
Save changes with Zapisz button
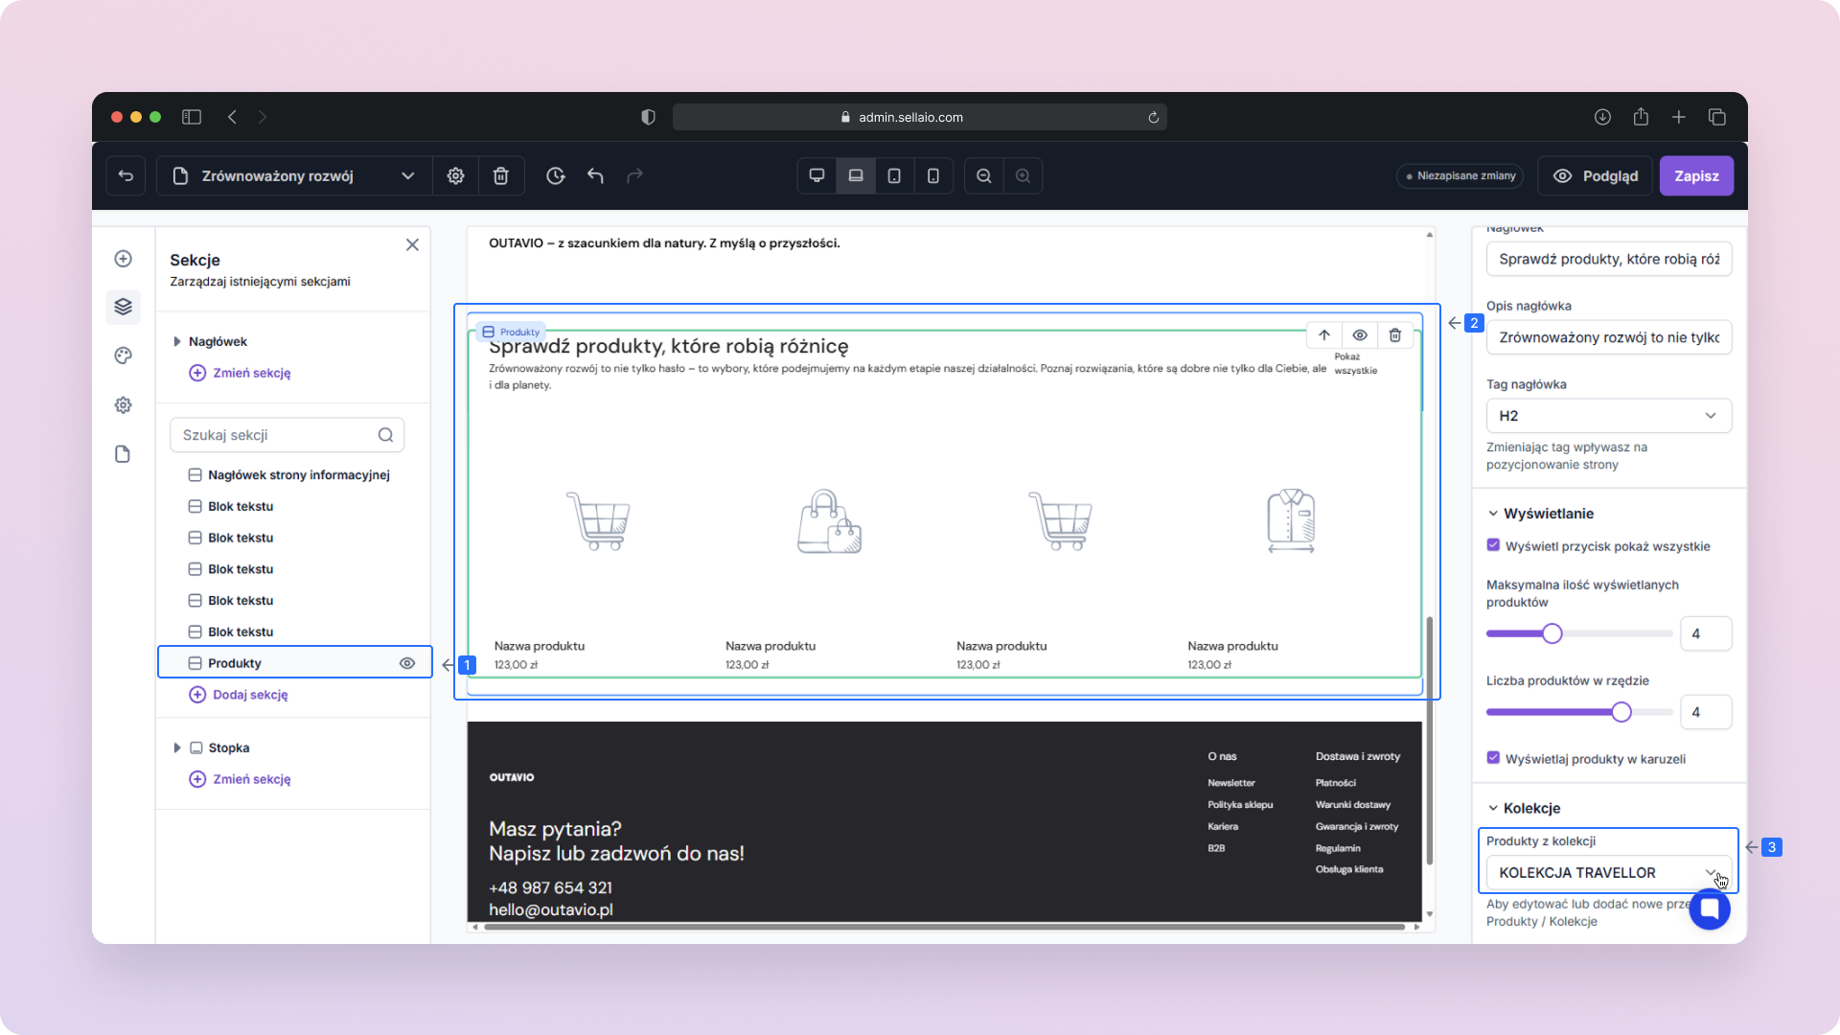(x=1696, y=175)
